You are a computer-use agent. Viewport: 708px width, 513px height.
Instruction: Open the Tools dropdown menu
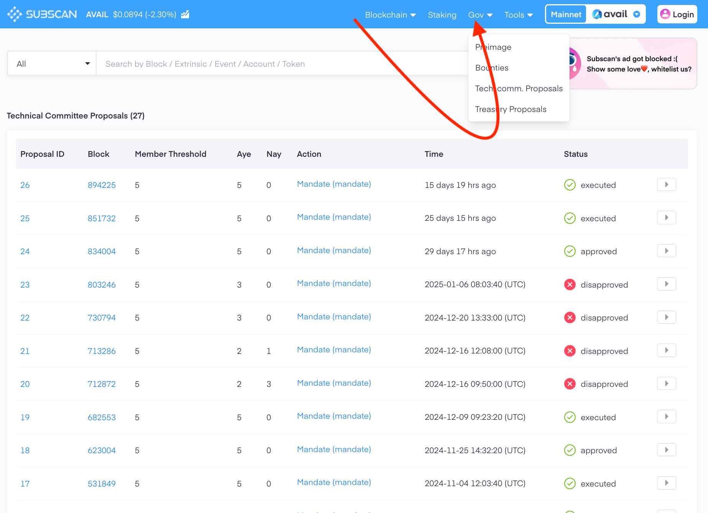click(x=518, y=15)
